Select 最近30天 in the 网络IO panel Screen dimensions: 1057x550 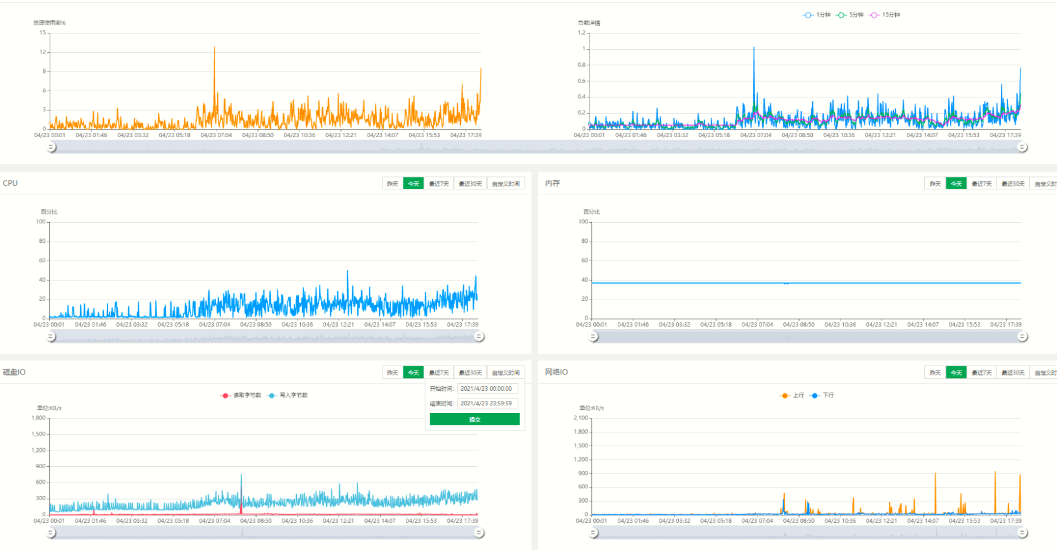click(x=1013, y=373)
